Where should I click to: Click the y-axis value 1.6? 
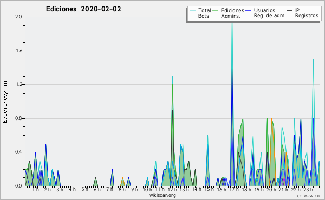click(x=18, y=51)
